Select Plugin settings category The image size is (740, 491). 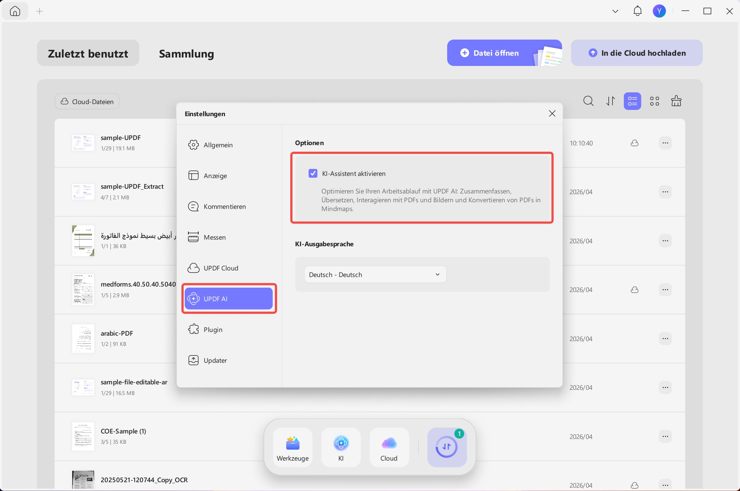point(229,329)
